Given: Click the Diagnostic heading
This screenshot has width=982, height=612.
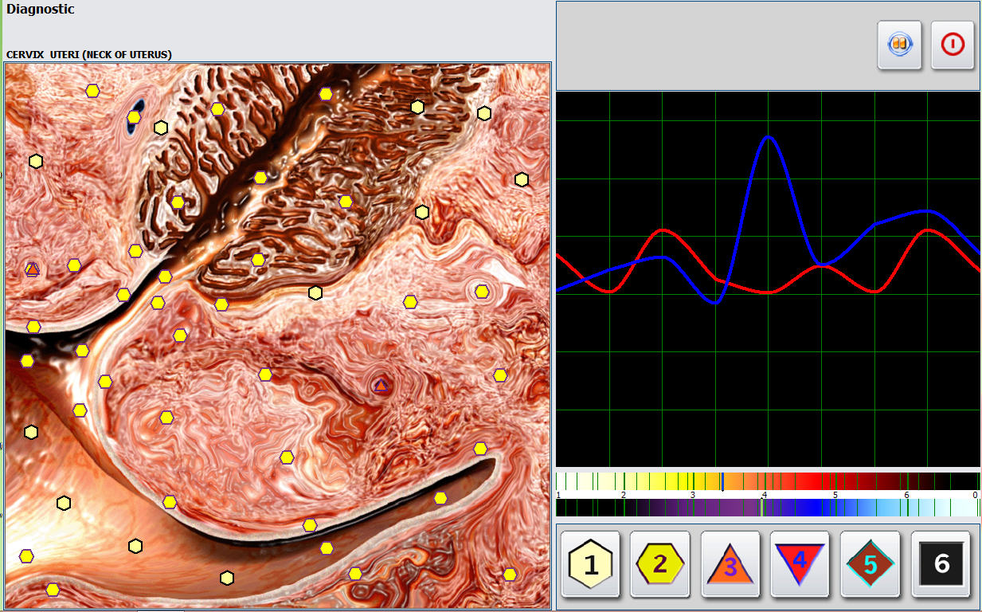Looking at the screenshot, I should click(x=41, y=10).
